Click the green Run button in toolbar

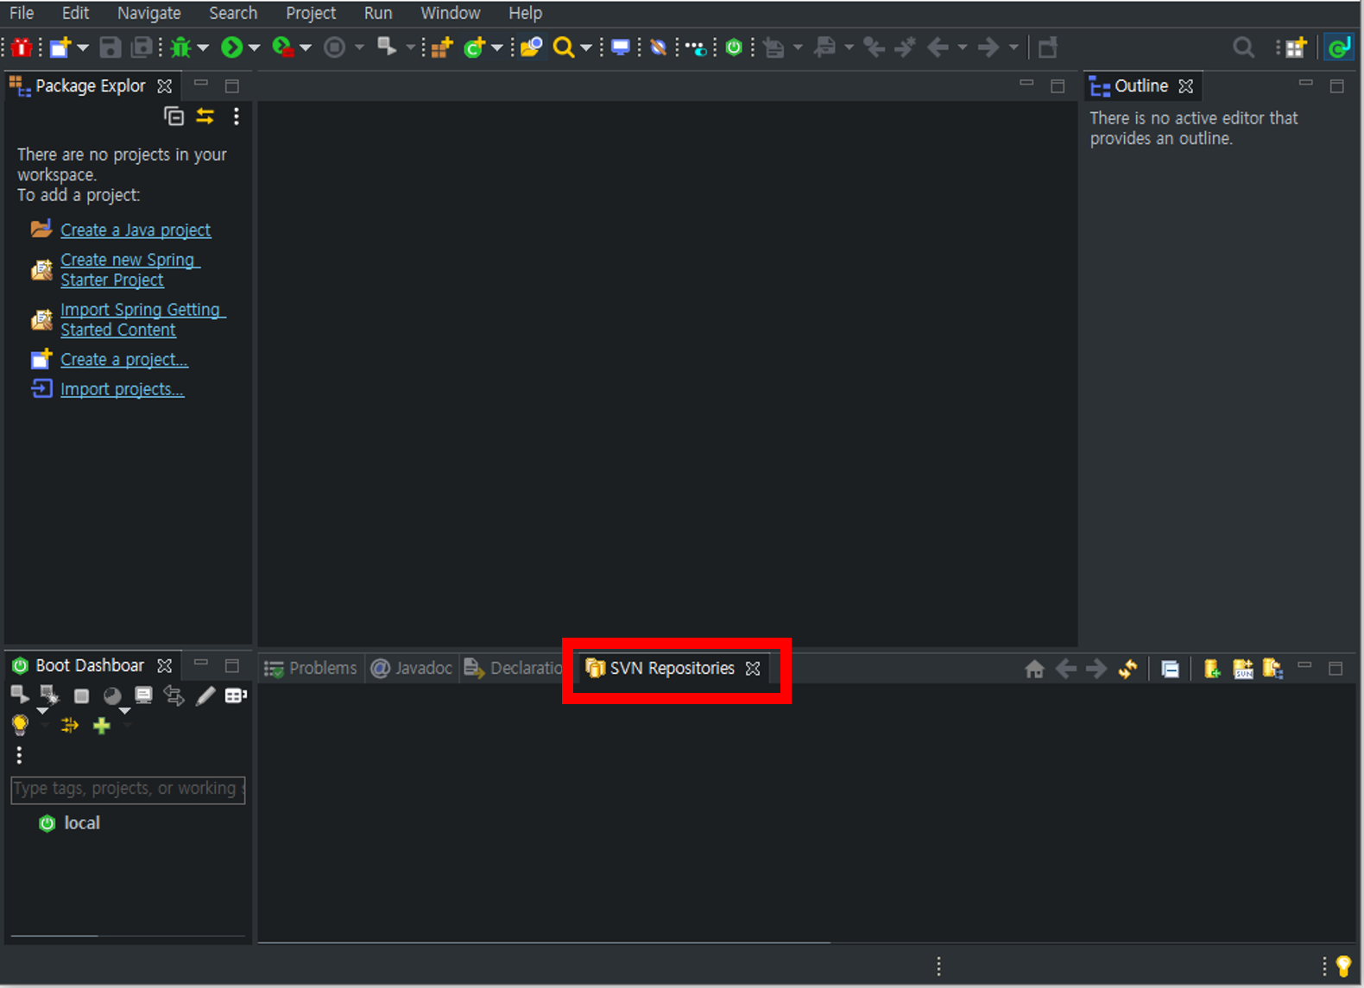[231, 47]
